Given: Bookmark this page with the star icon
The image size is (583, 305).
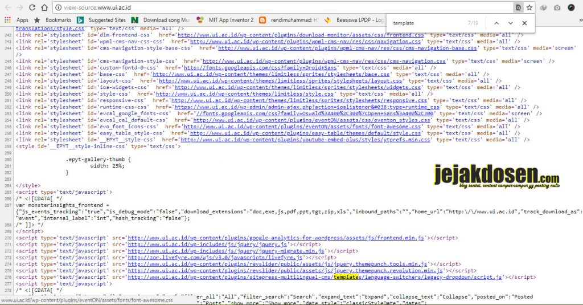Looking at the screenshot, I should 529,7.
